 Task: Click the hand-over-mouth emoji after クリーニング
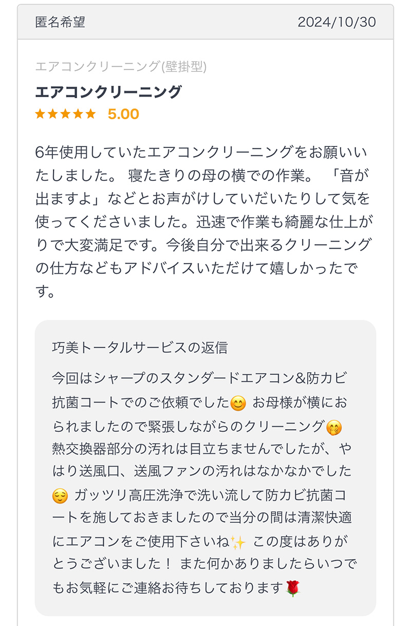tap(334, 427)
